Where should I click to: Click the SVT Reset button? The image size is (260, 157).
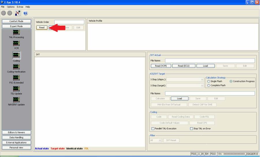point(171,141)
